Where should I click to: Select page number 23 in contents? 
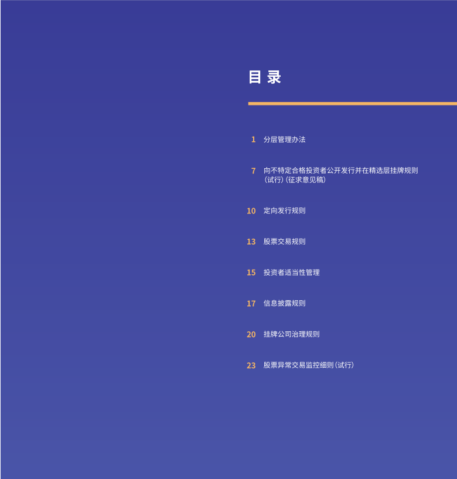(x=251, y=366)
